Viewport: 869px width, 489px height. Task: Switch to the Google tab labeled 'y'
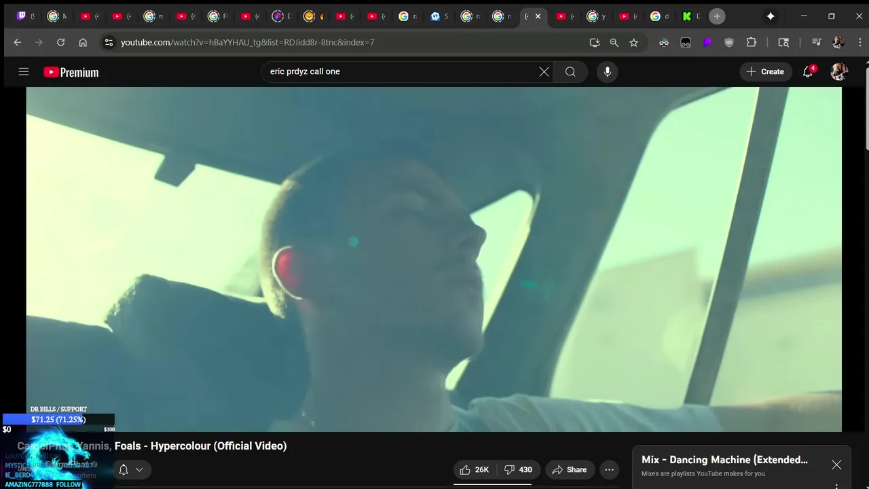(596, 16)
